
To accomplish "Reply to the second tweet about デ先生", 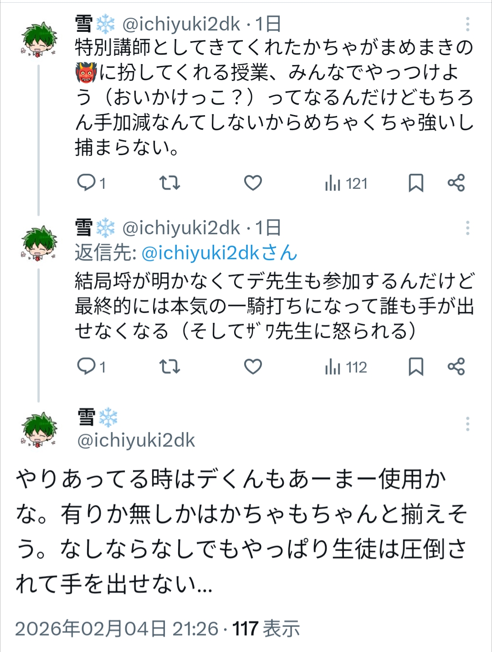I will tap(86, 366).
